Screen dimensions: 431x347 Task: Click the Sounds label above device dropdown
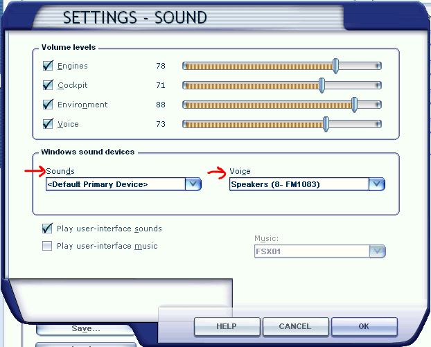click(60, 171)
